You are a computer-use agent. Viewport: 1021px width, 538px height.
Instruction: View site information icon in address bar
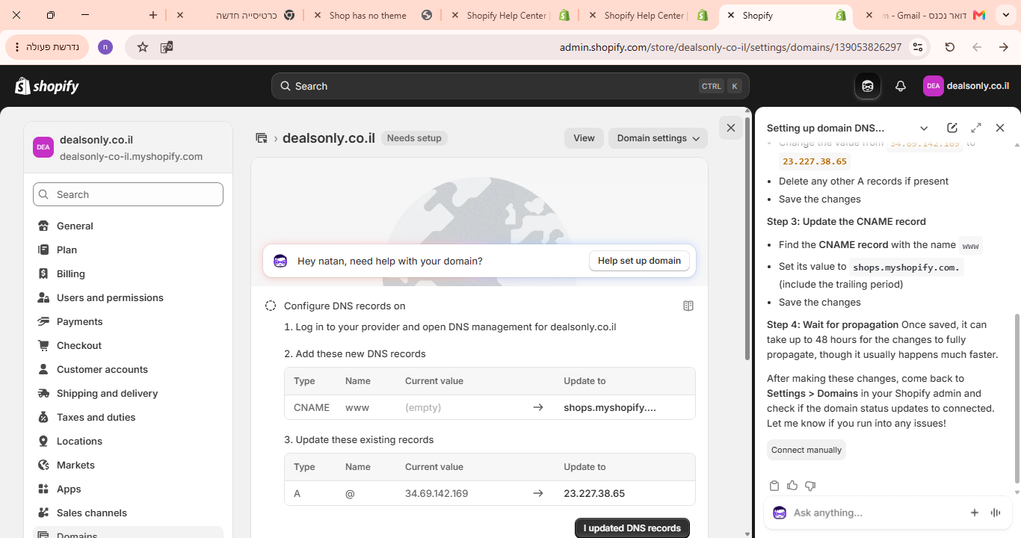(918, 47)
